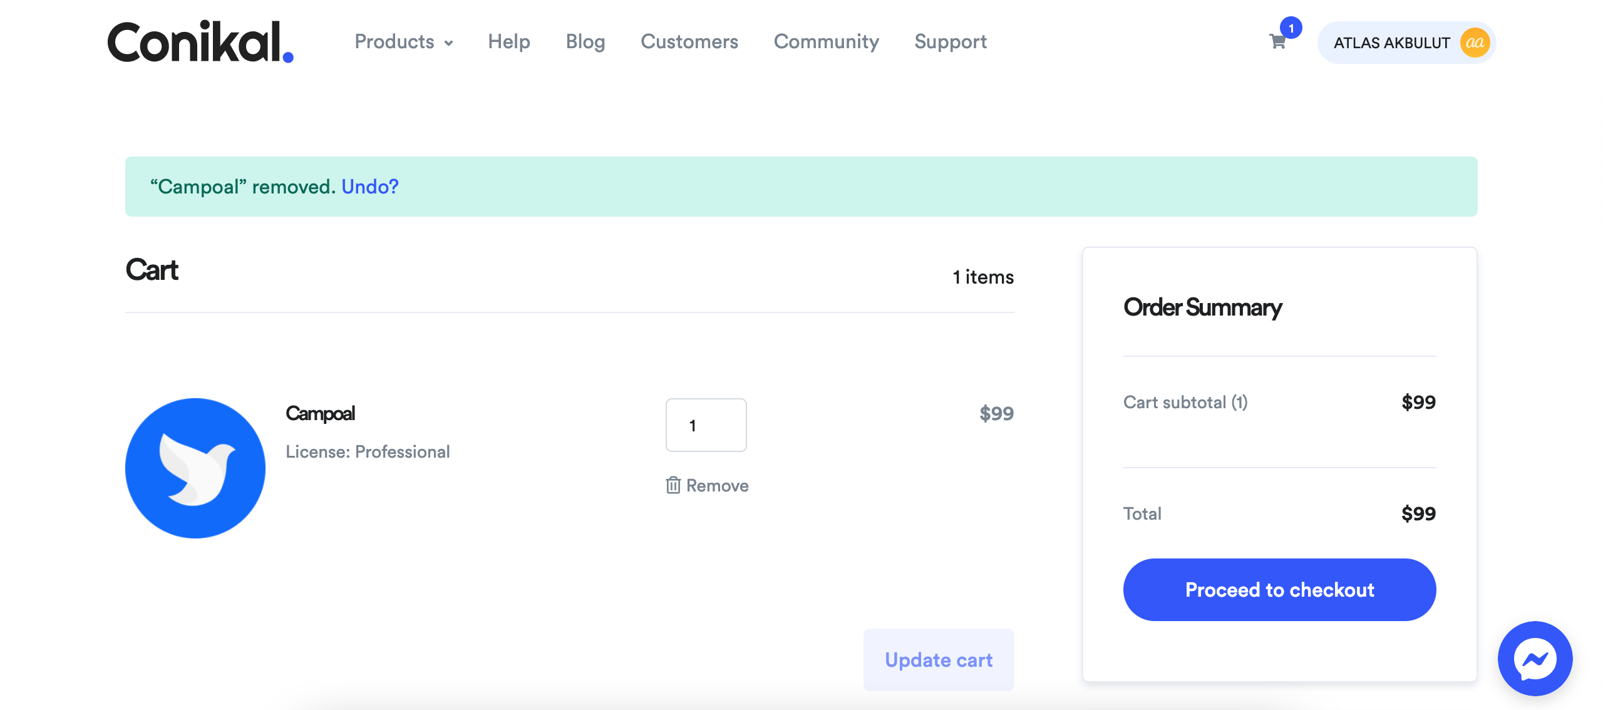The width and height of the screenshot is (1603, 710).
Task: Click the orange user avatar badge
Action: [x=1475, y=43]
